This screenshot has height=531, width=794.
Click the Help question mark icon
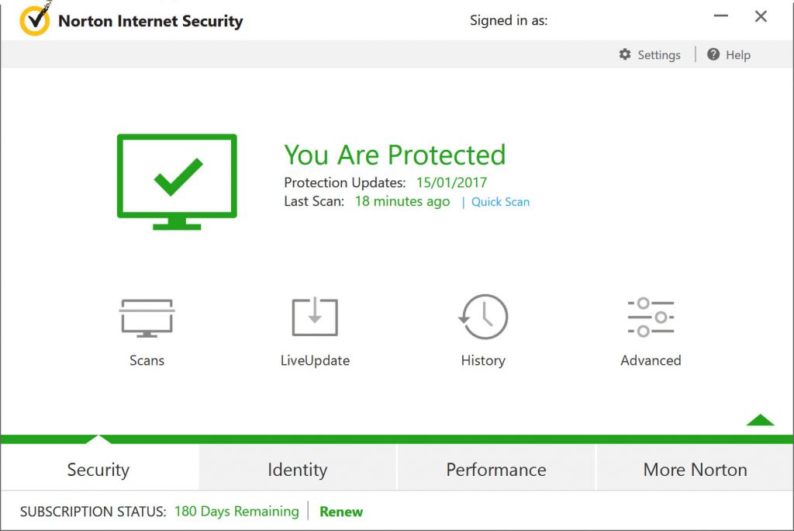coord(713,54)
